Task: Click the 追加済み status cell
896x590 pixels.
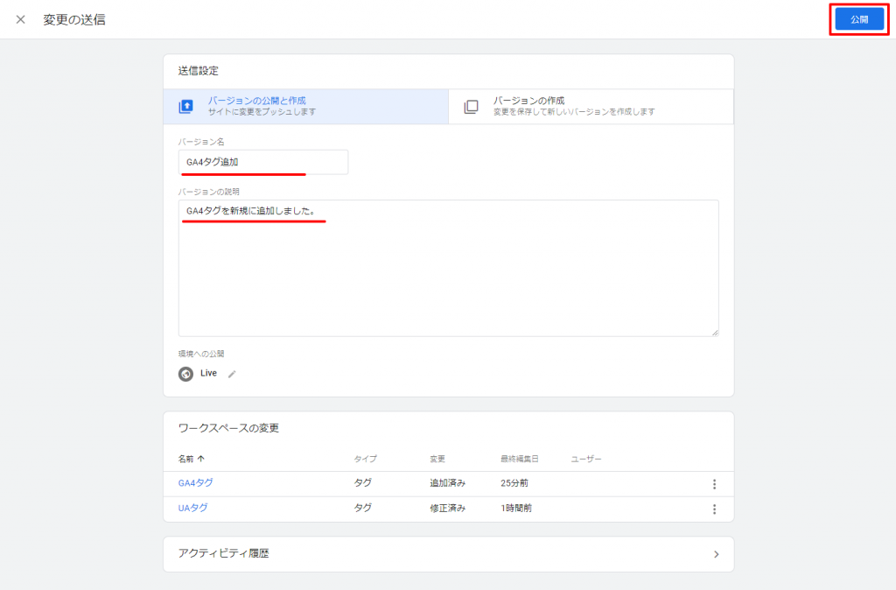Action: [447, 483]
